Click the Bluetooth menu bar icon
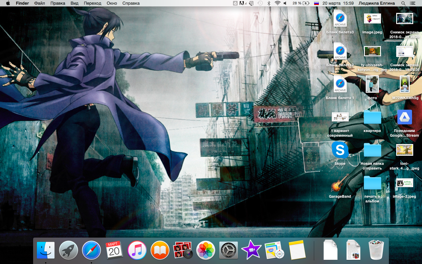Viewport: 422px width, 264px height. point(269,3)
